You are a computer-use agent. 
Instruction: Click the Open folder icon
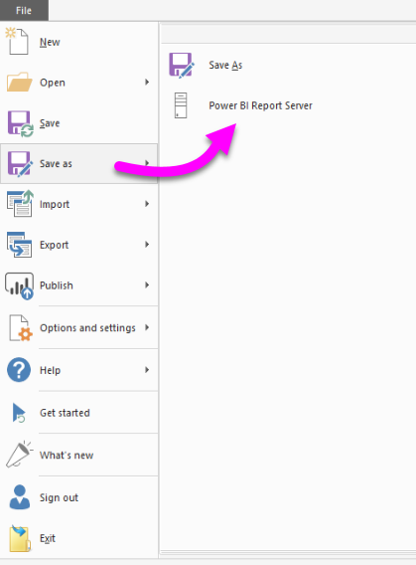(x=19, y=82)
